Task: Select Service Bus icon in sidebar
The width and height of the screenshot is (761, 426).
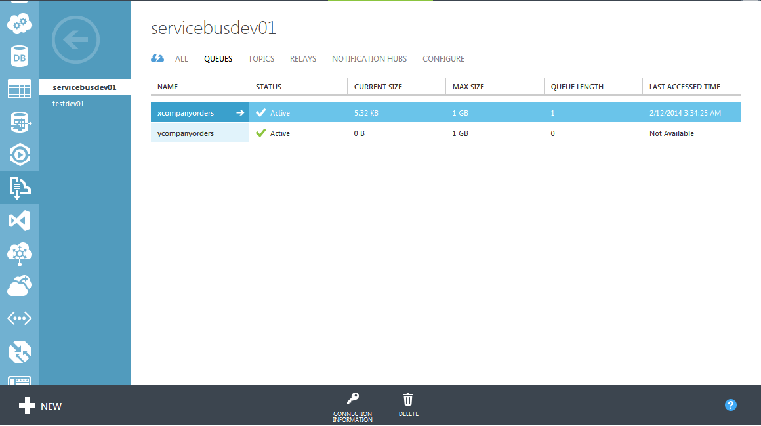Action: [x=20, y=188]
